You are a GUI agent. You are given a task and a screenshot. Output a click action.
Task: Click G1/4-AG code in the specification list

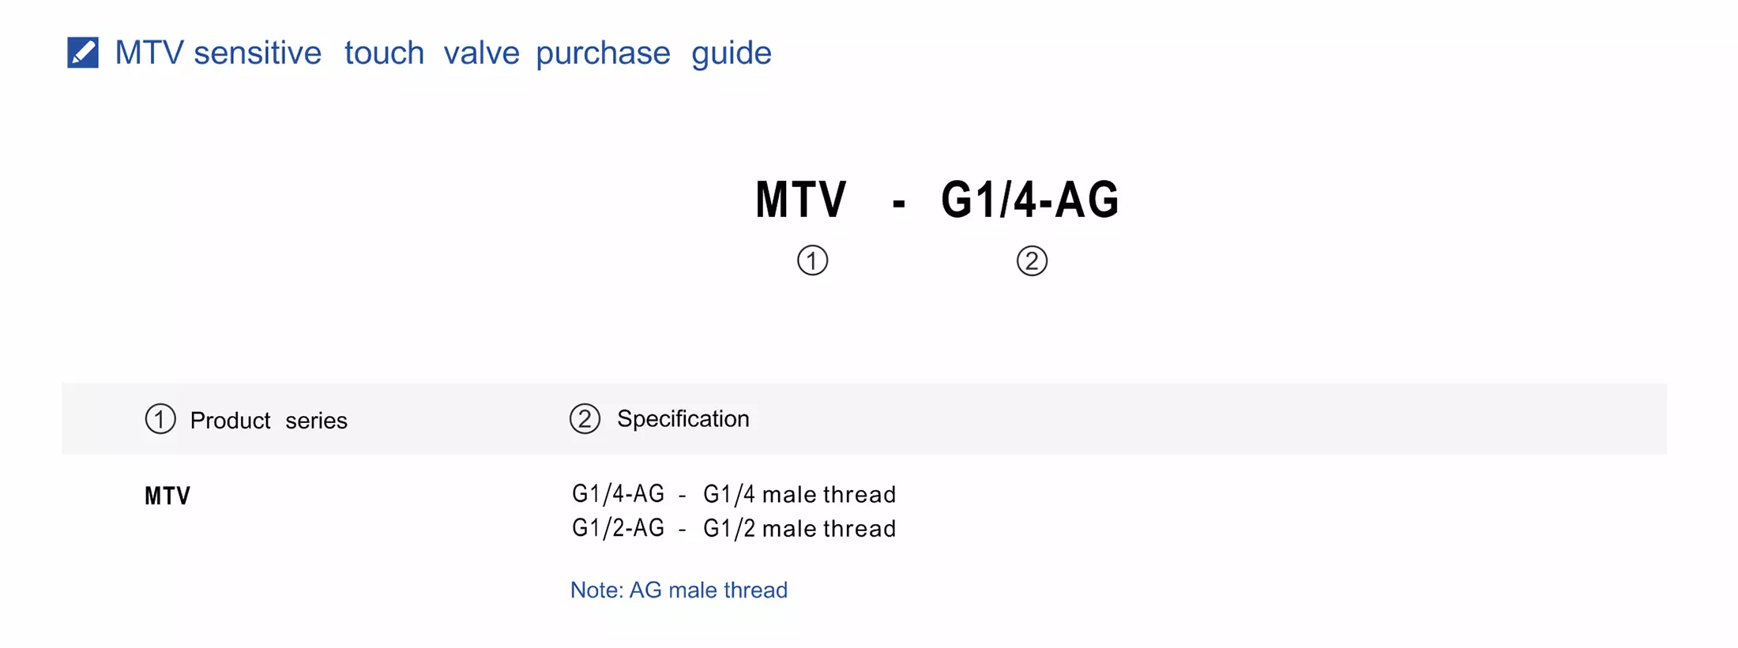[x=618, y=494]
